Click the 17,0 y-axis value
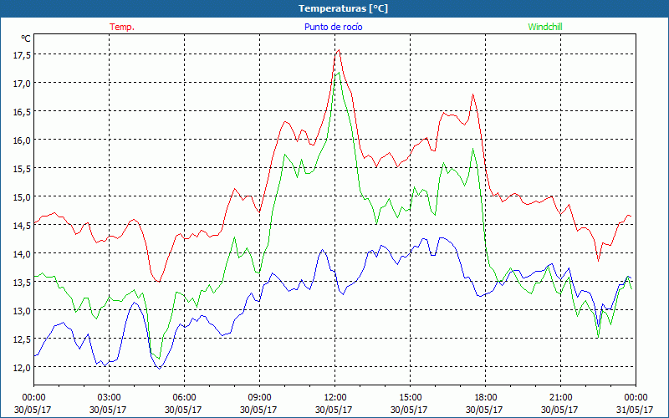Screen dimensions: 669x418 coord(22,83)
